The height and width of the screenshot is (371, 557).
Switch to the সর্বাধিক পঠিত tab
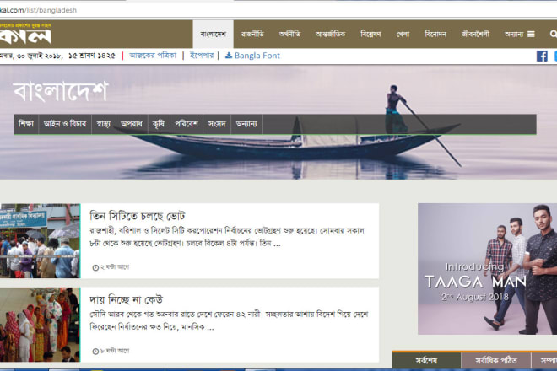(496, 361)
